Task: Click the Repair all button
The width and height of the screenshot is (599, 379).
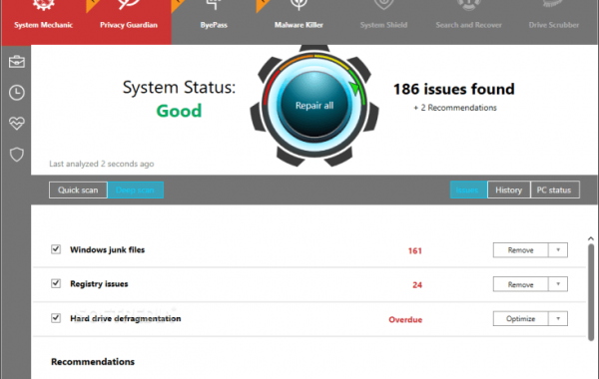Action: (x=314, y=105)
